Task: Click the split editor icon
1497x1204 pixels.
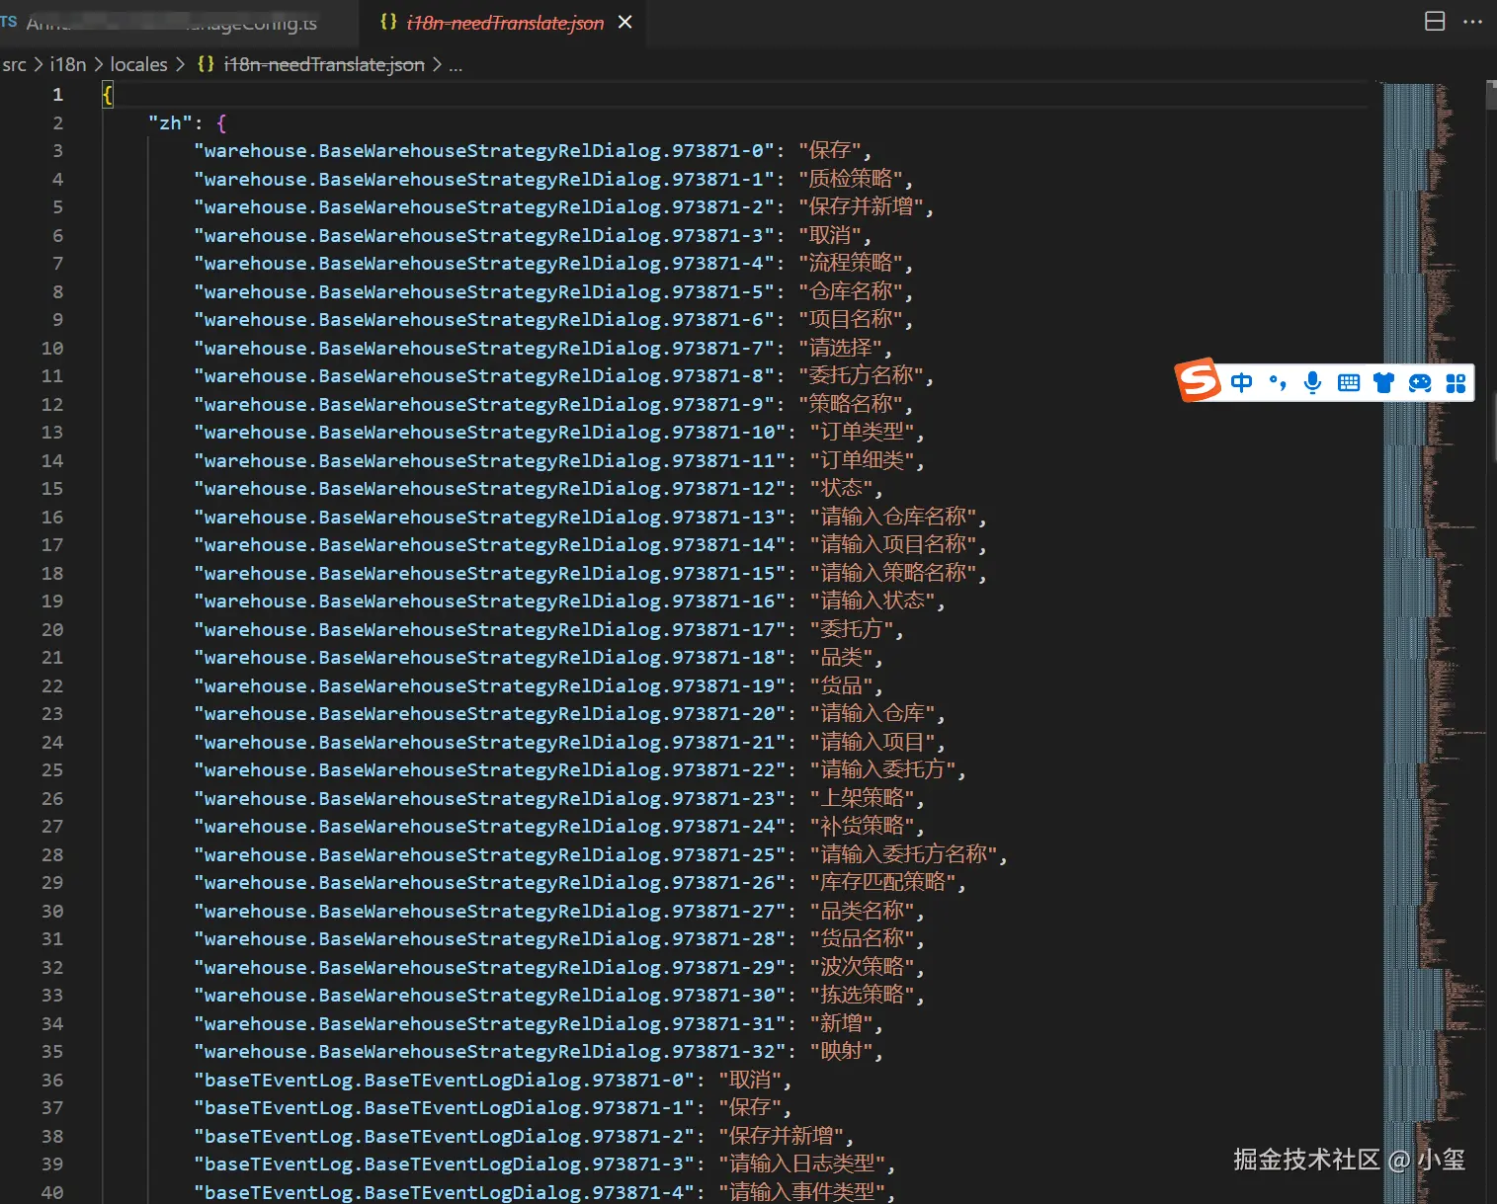Action: (1435, 22)
